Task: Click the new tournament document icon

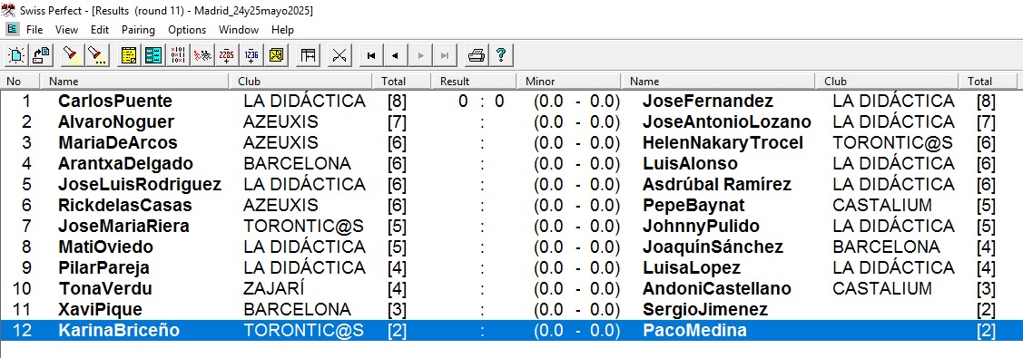Action: (16, 55)
